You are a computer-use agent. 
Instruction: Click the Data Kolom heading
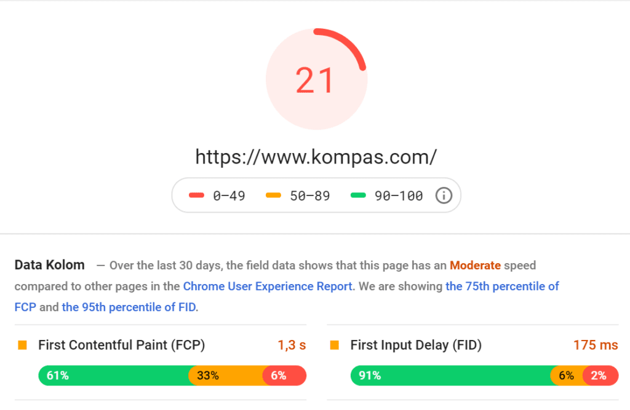[49, 266]
